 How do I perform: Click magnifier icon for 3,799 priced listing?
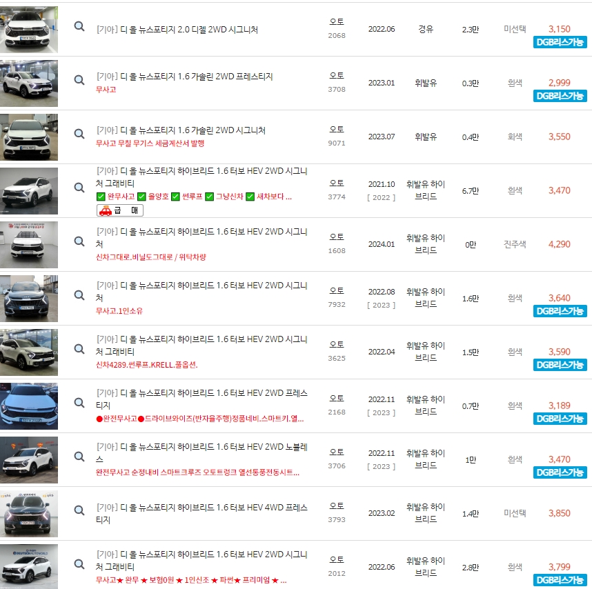pyautogui.click(x=79, y=564)
